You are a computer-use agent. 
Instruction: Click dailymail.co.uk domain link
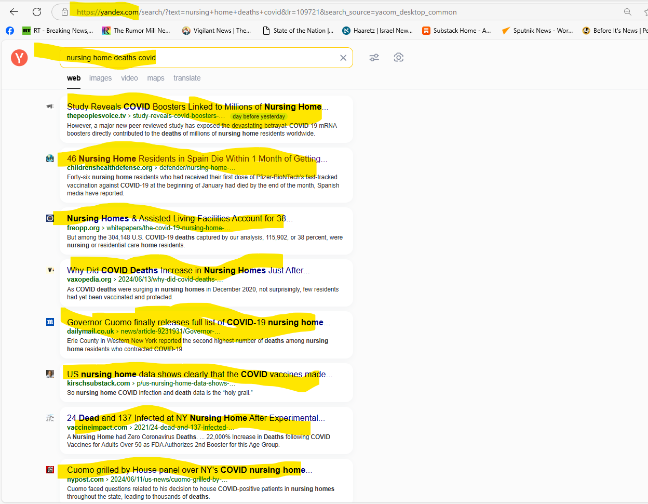point(90,331)
